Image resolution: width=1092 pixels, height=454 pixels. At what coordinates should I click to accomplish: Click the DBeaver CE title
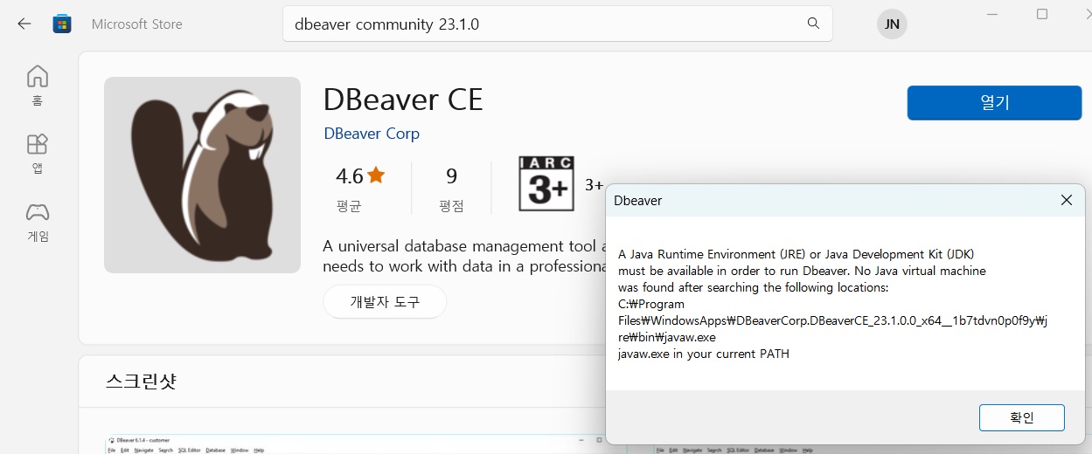[x=403, y=100]
